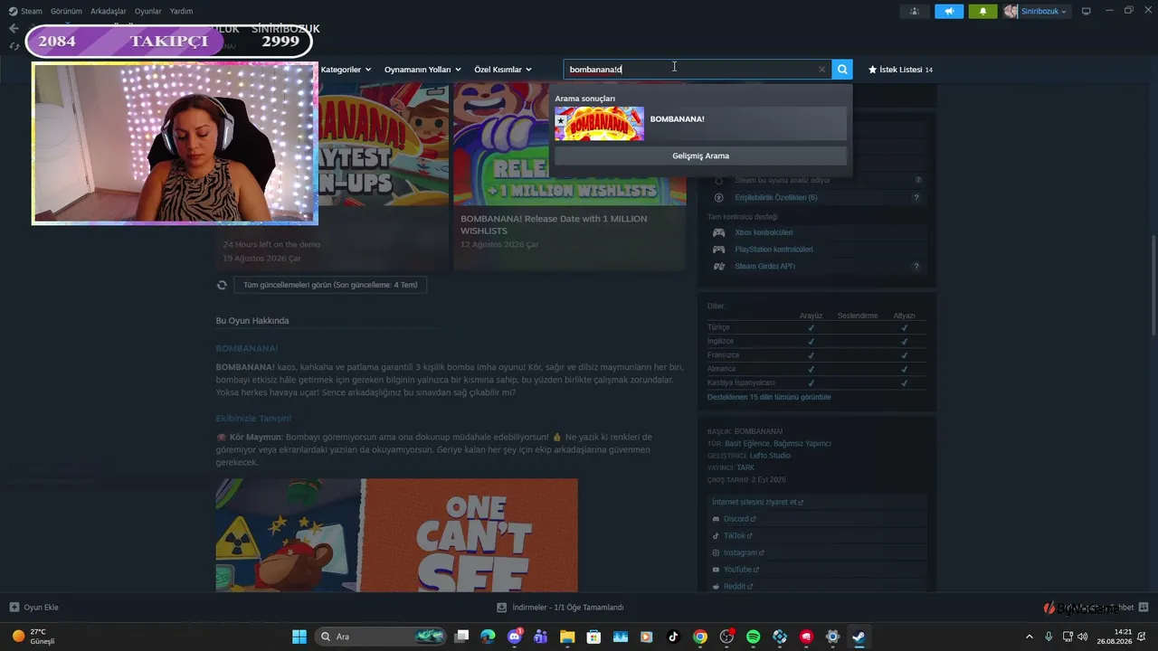Go back with the navigation arrow
The height and width of the screenshot is (651, 1158).
14,28
